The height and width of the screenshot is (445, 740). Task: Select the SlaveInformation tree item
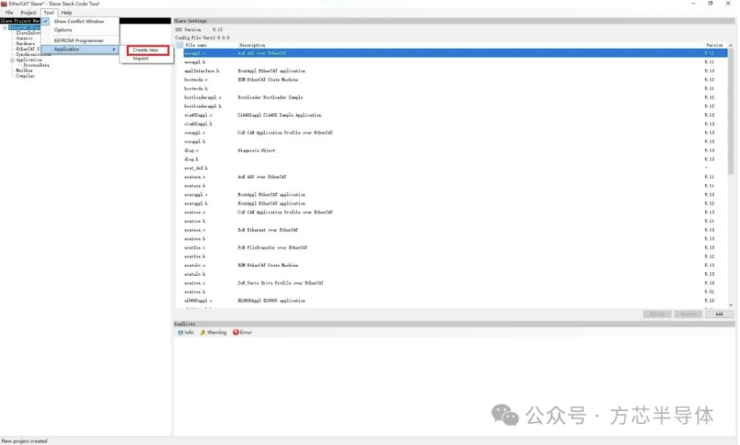[x=28, y=33]
